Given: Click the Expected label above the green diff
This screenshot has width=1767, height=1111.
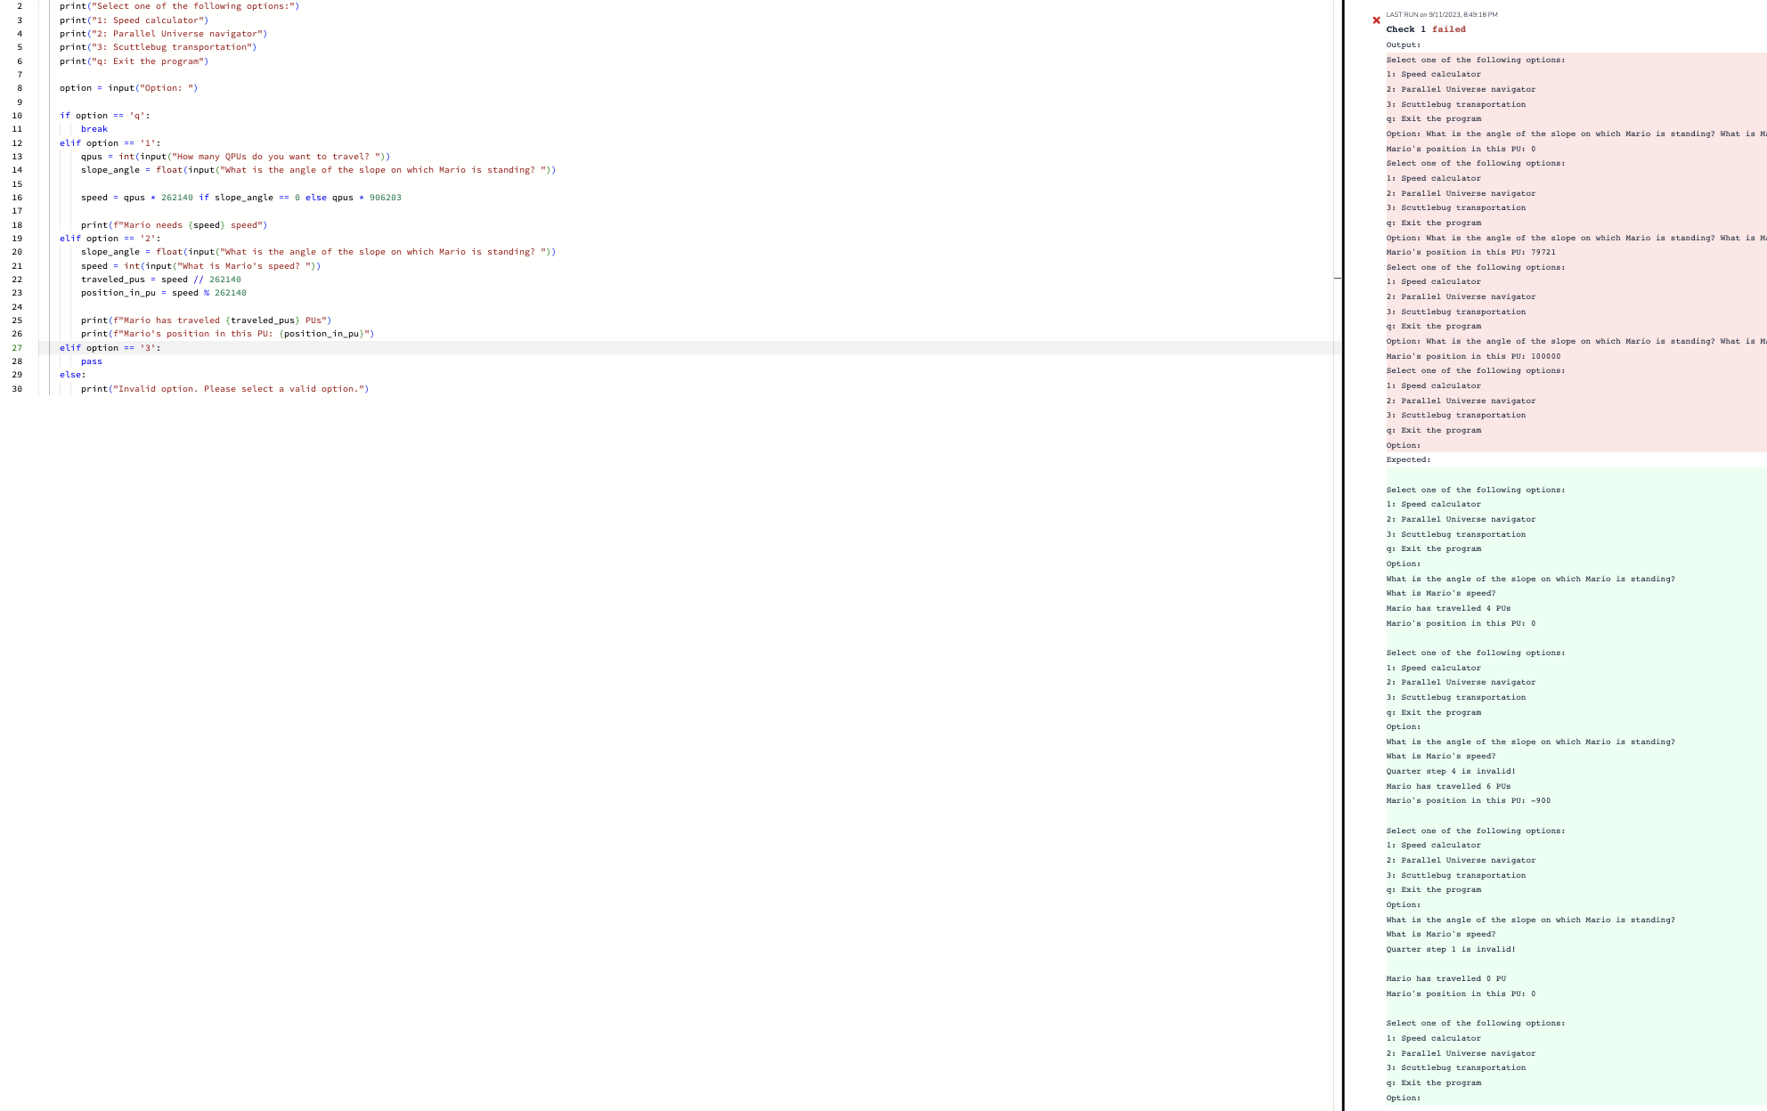Looking at the screenshot, I should tap(1407, 459).
